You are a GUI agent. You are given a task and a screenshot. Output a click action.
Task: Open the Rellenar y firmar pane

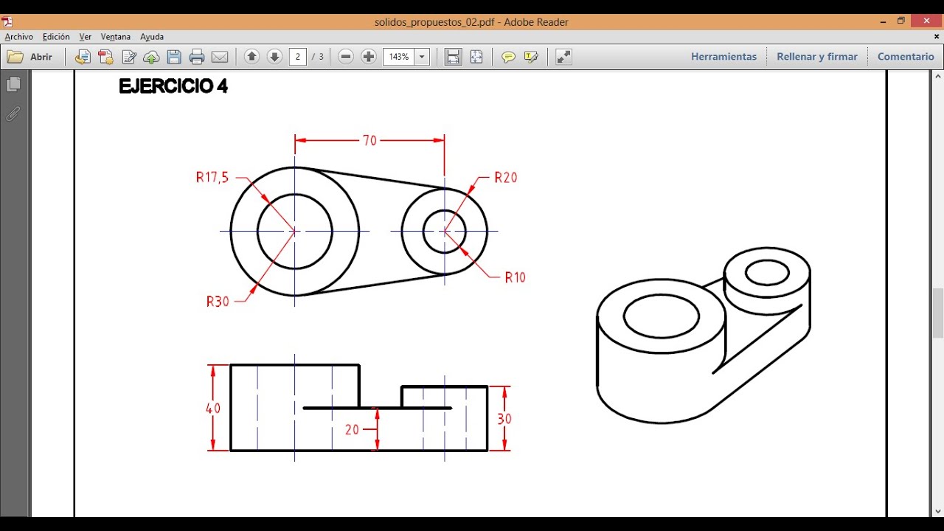pos(816,57)
